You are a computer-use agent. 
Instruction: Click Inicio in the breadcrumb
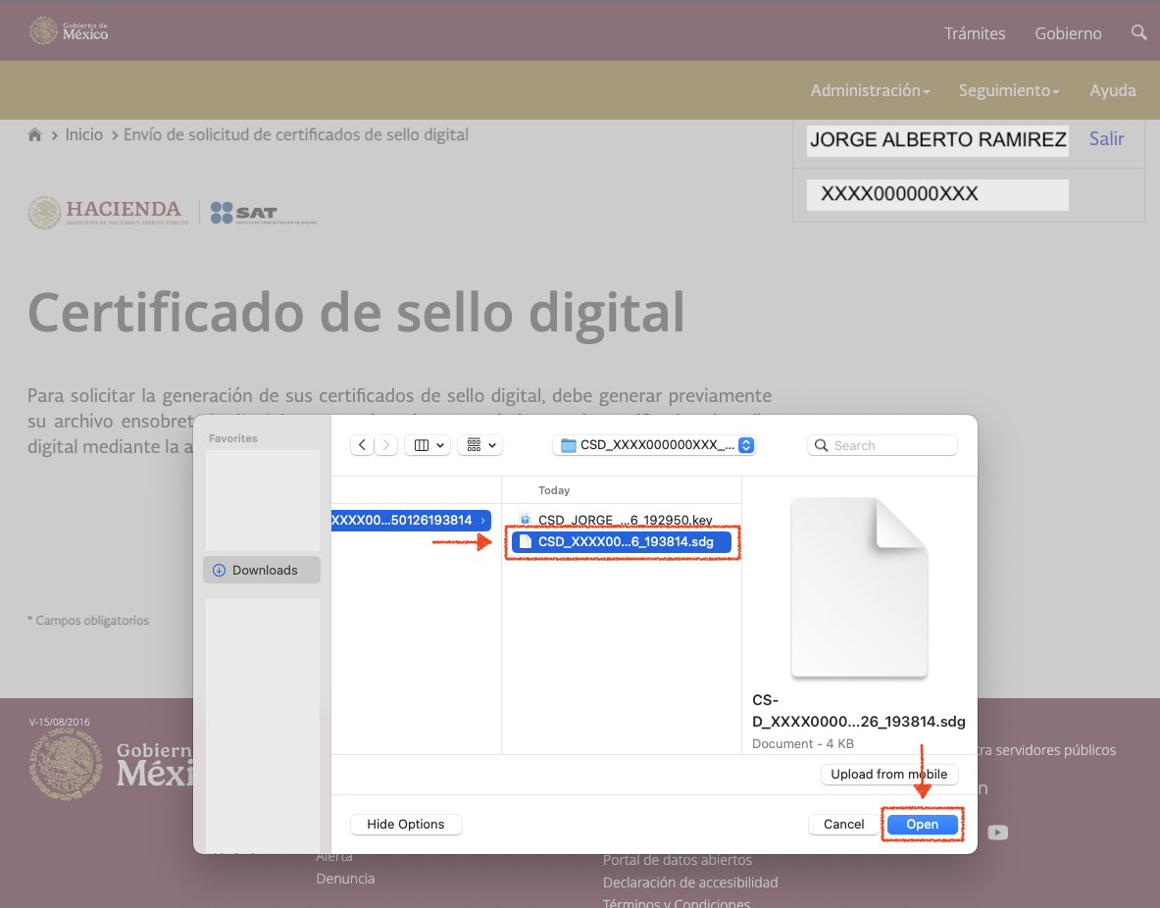click(x=83, y=134)
